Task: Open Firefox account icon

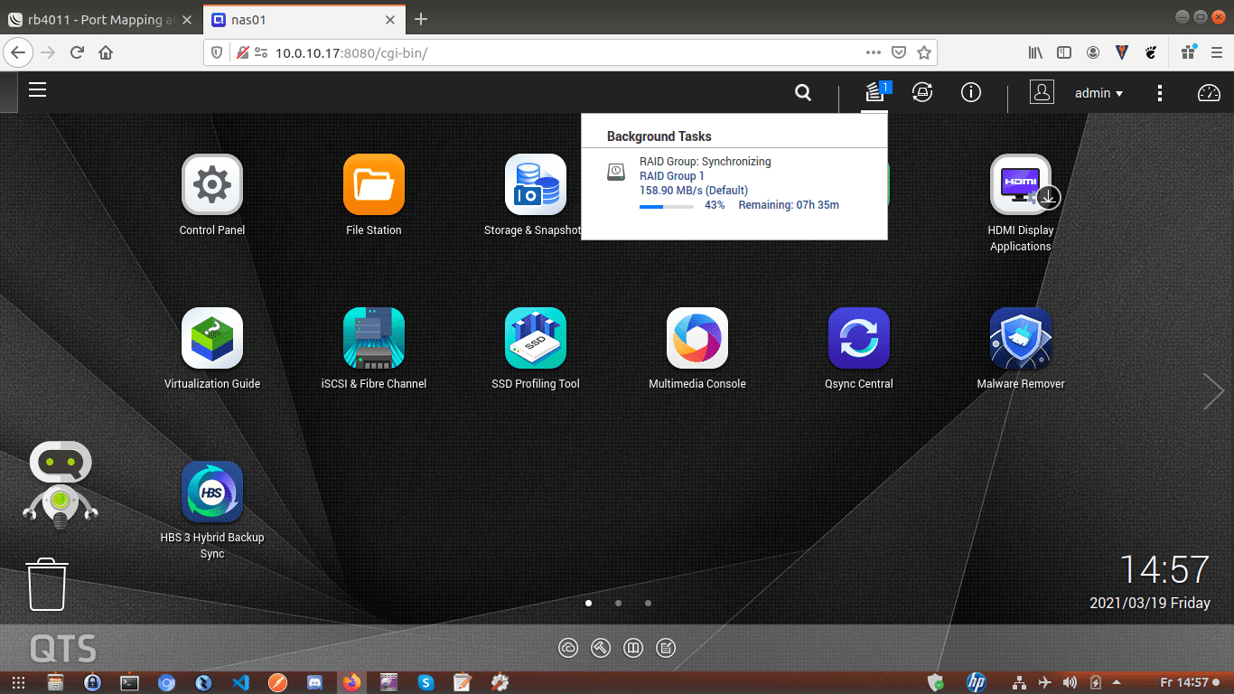Action: [x=1093, y=52]
